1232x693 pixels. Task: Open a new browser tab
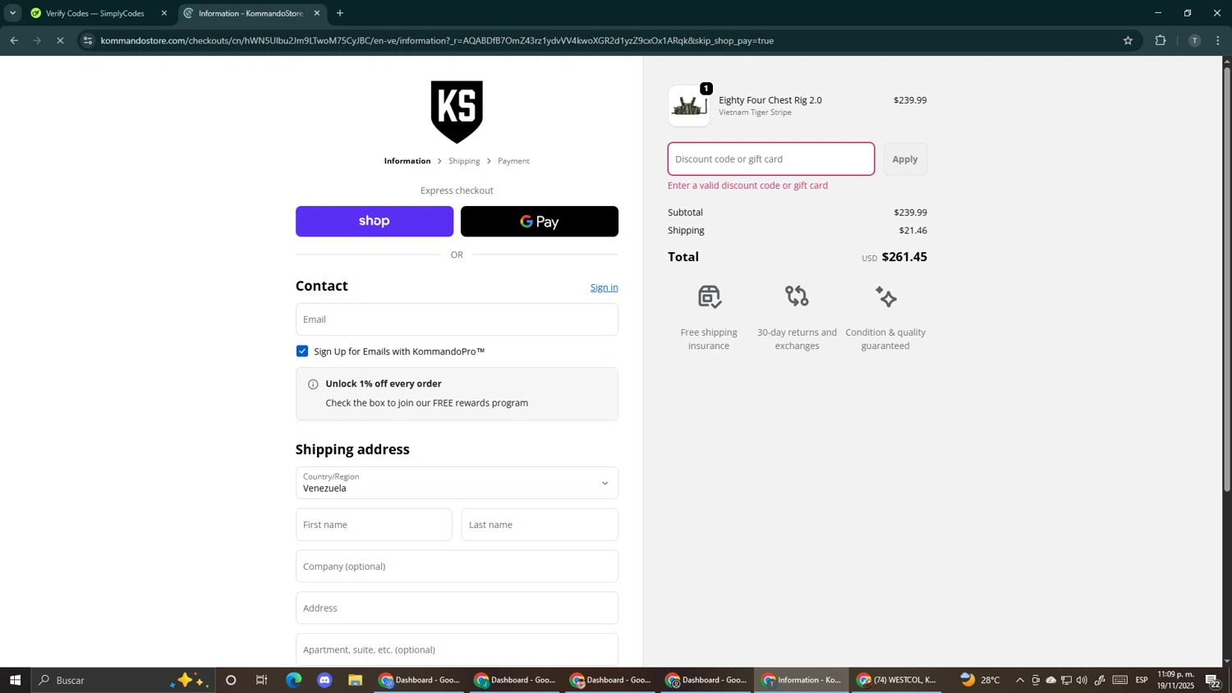[340, 13]
